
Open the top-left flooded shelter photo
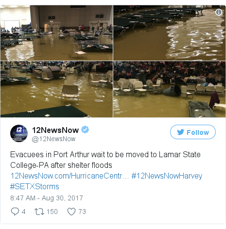[56, 33]
